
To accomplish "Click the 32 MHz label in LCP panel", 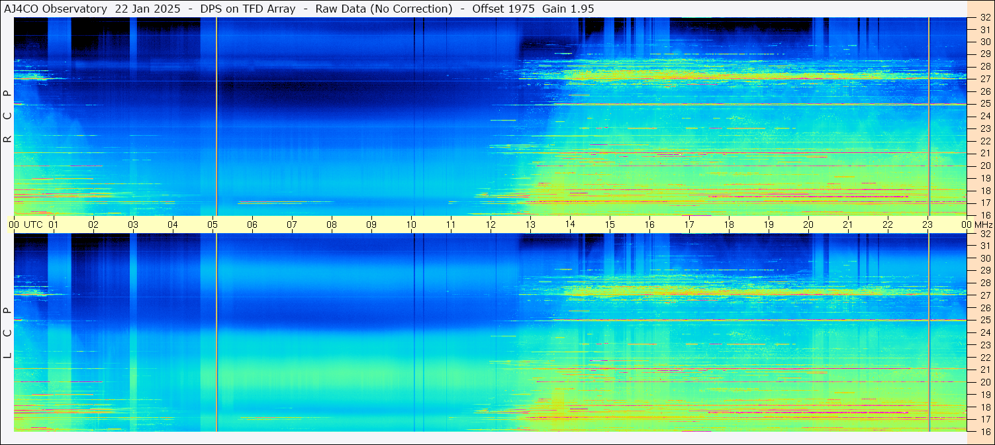I will click(984, 234).
